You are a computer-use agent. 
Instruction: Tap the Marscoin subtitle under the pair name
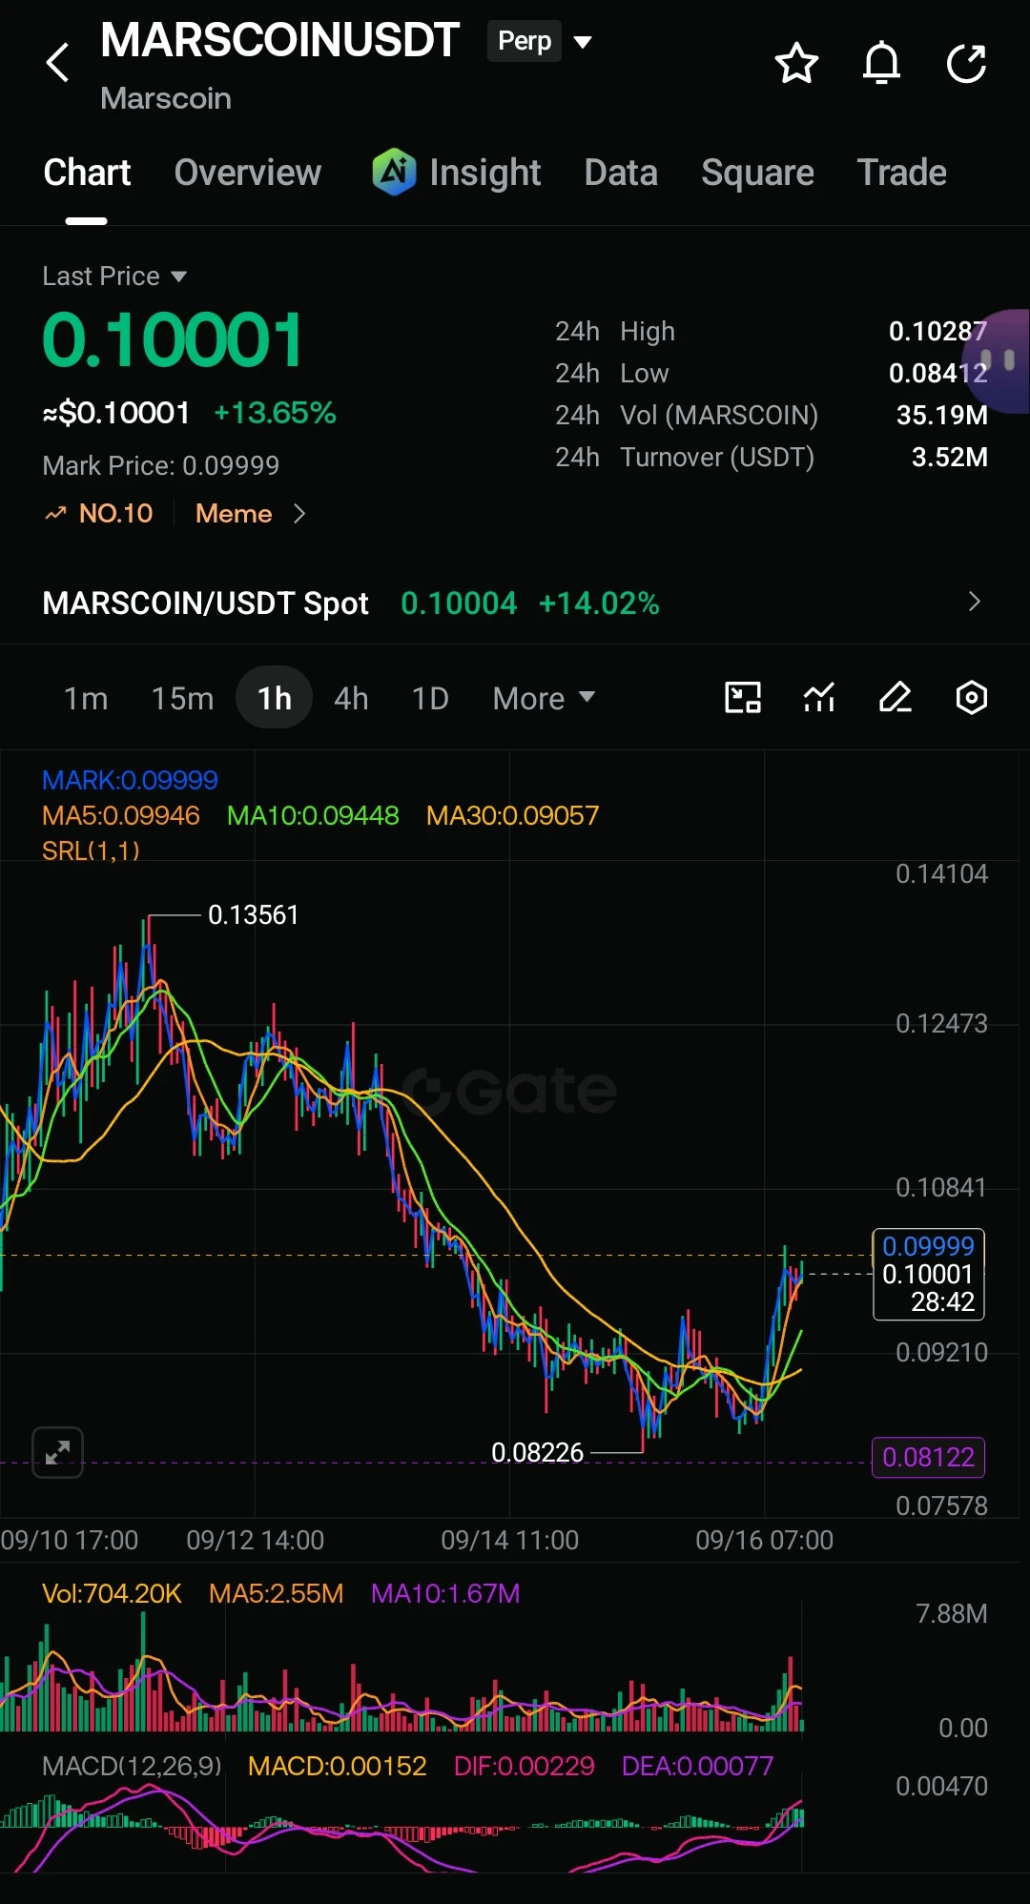166,98
